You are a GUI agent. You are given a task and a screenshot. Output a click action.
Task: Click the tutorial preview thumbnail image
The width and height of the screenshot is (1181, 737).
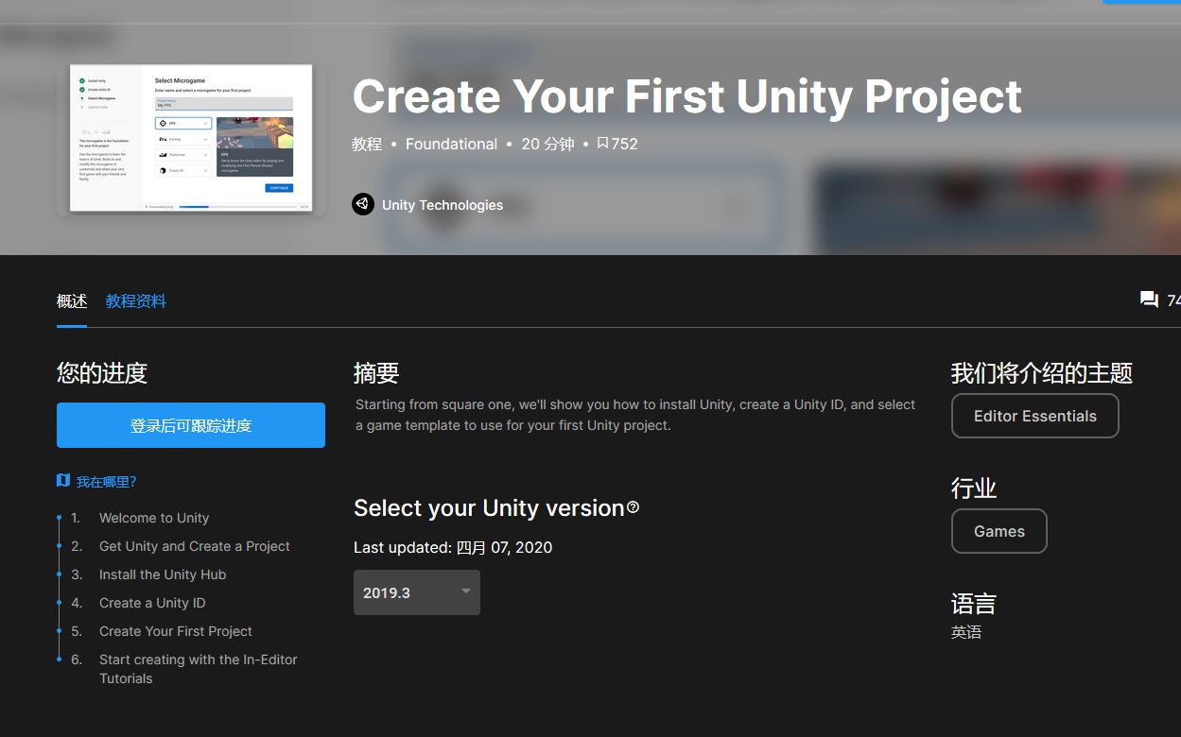[191, 138]
